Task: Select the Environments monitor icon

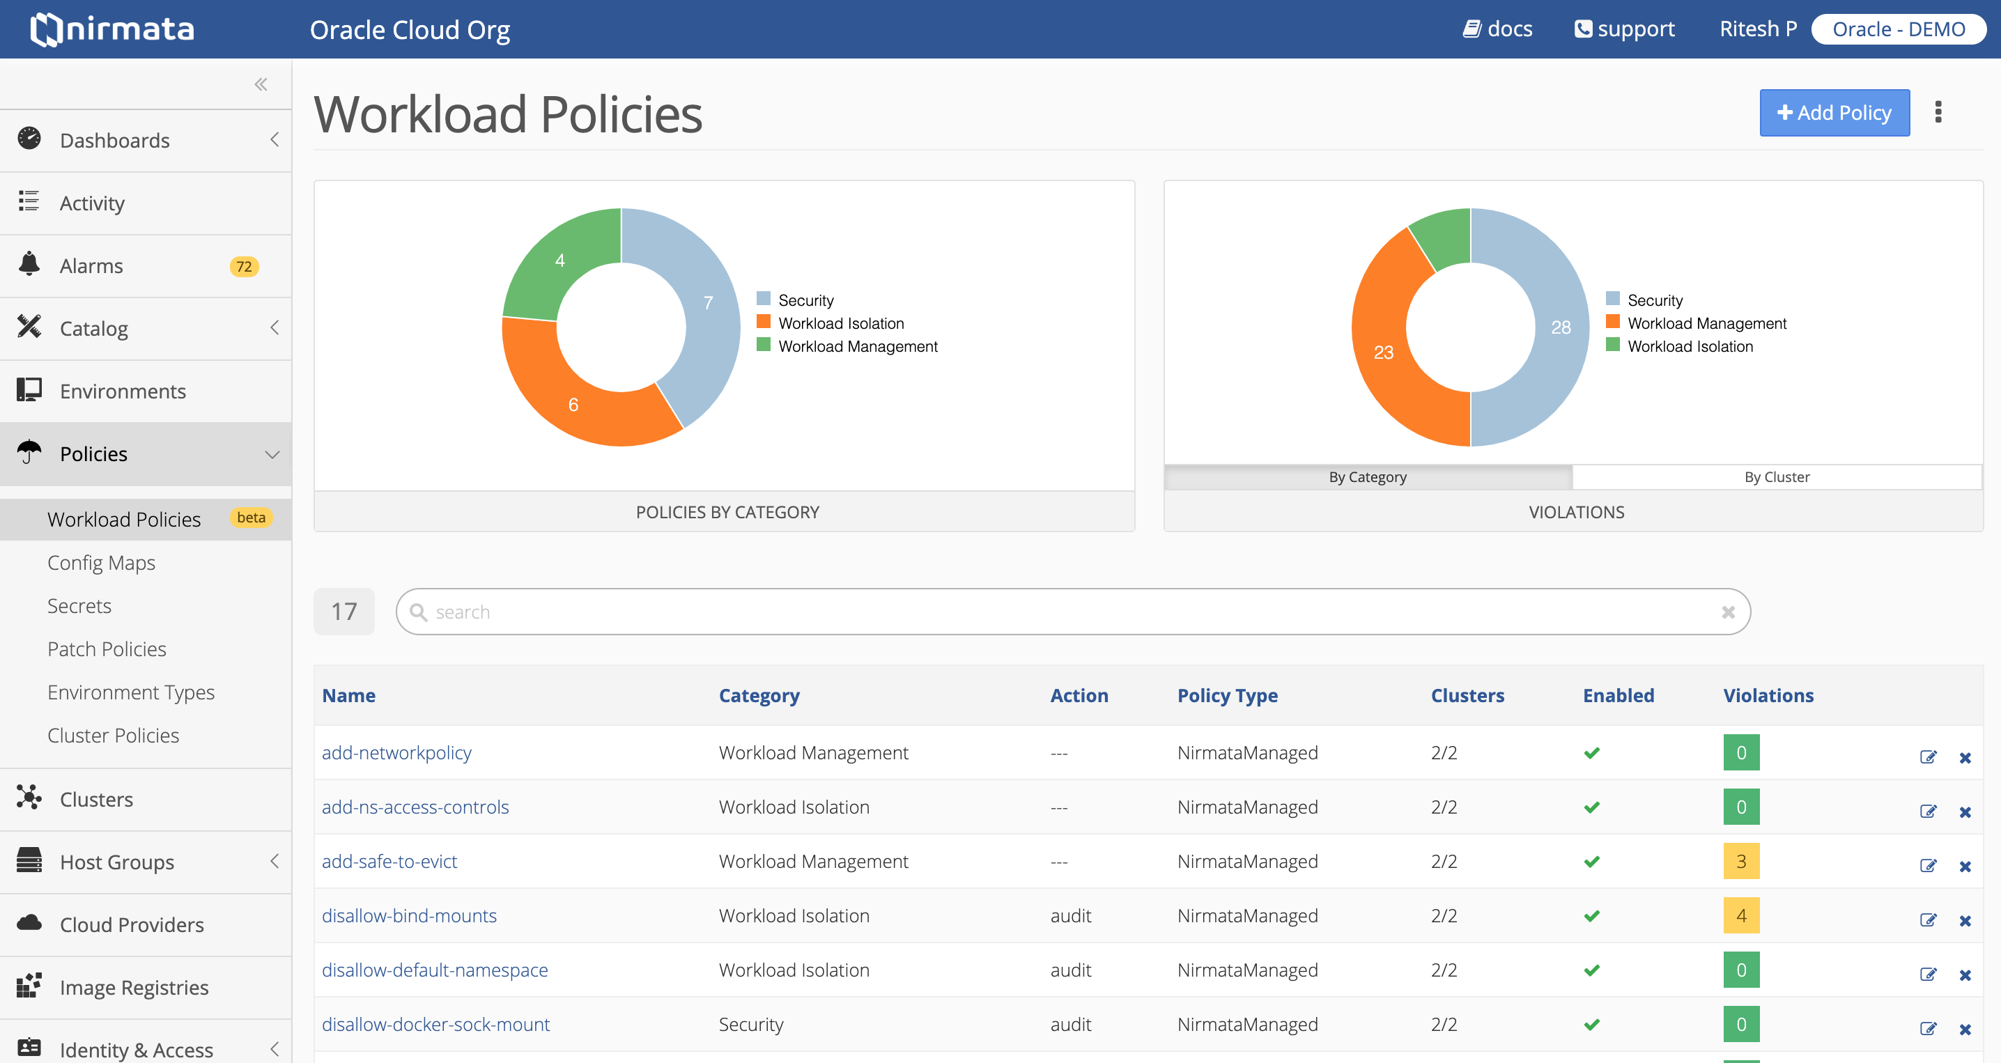Action: (29, 391)
